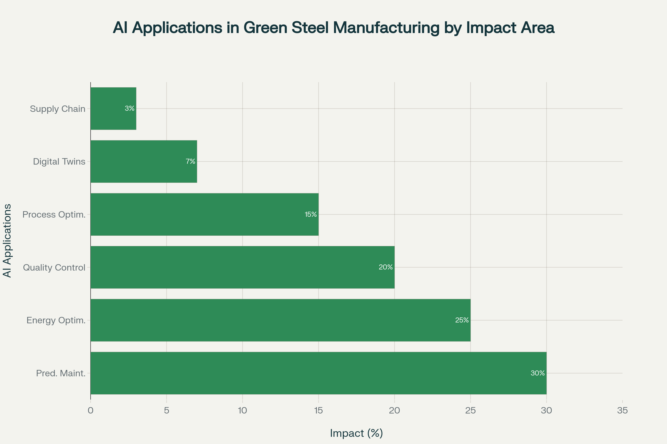Image resolution: width=667 pixels, height=444 pixels.
Task: Click the Quality Control axis label
Action: pos(54,268)
